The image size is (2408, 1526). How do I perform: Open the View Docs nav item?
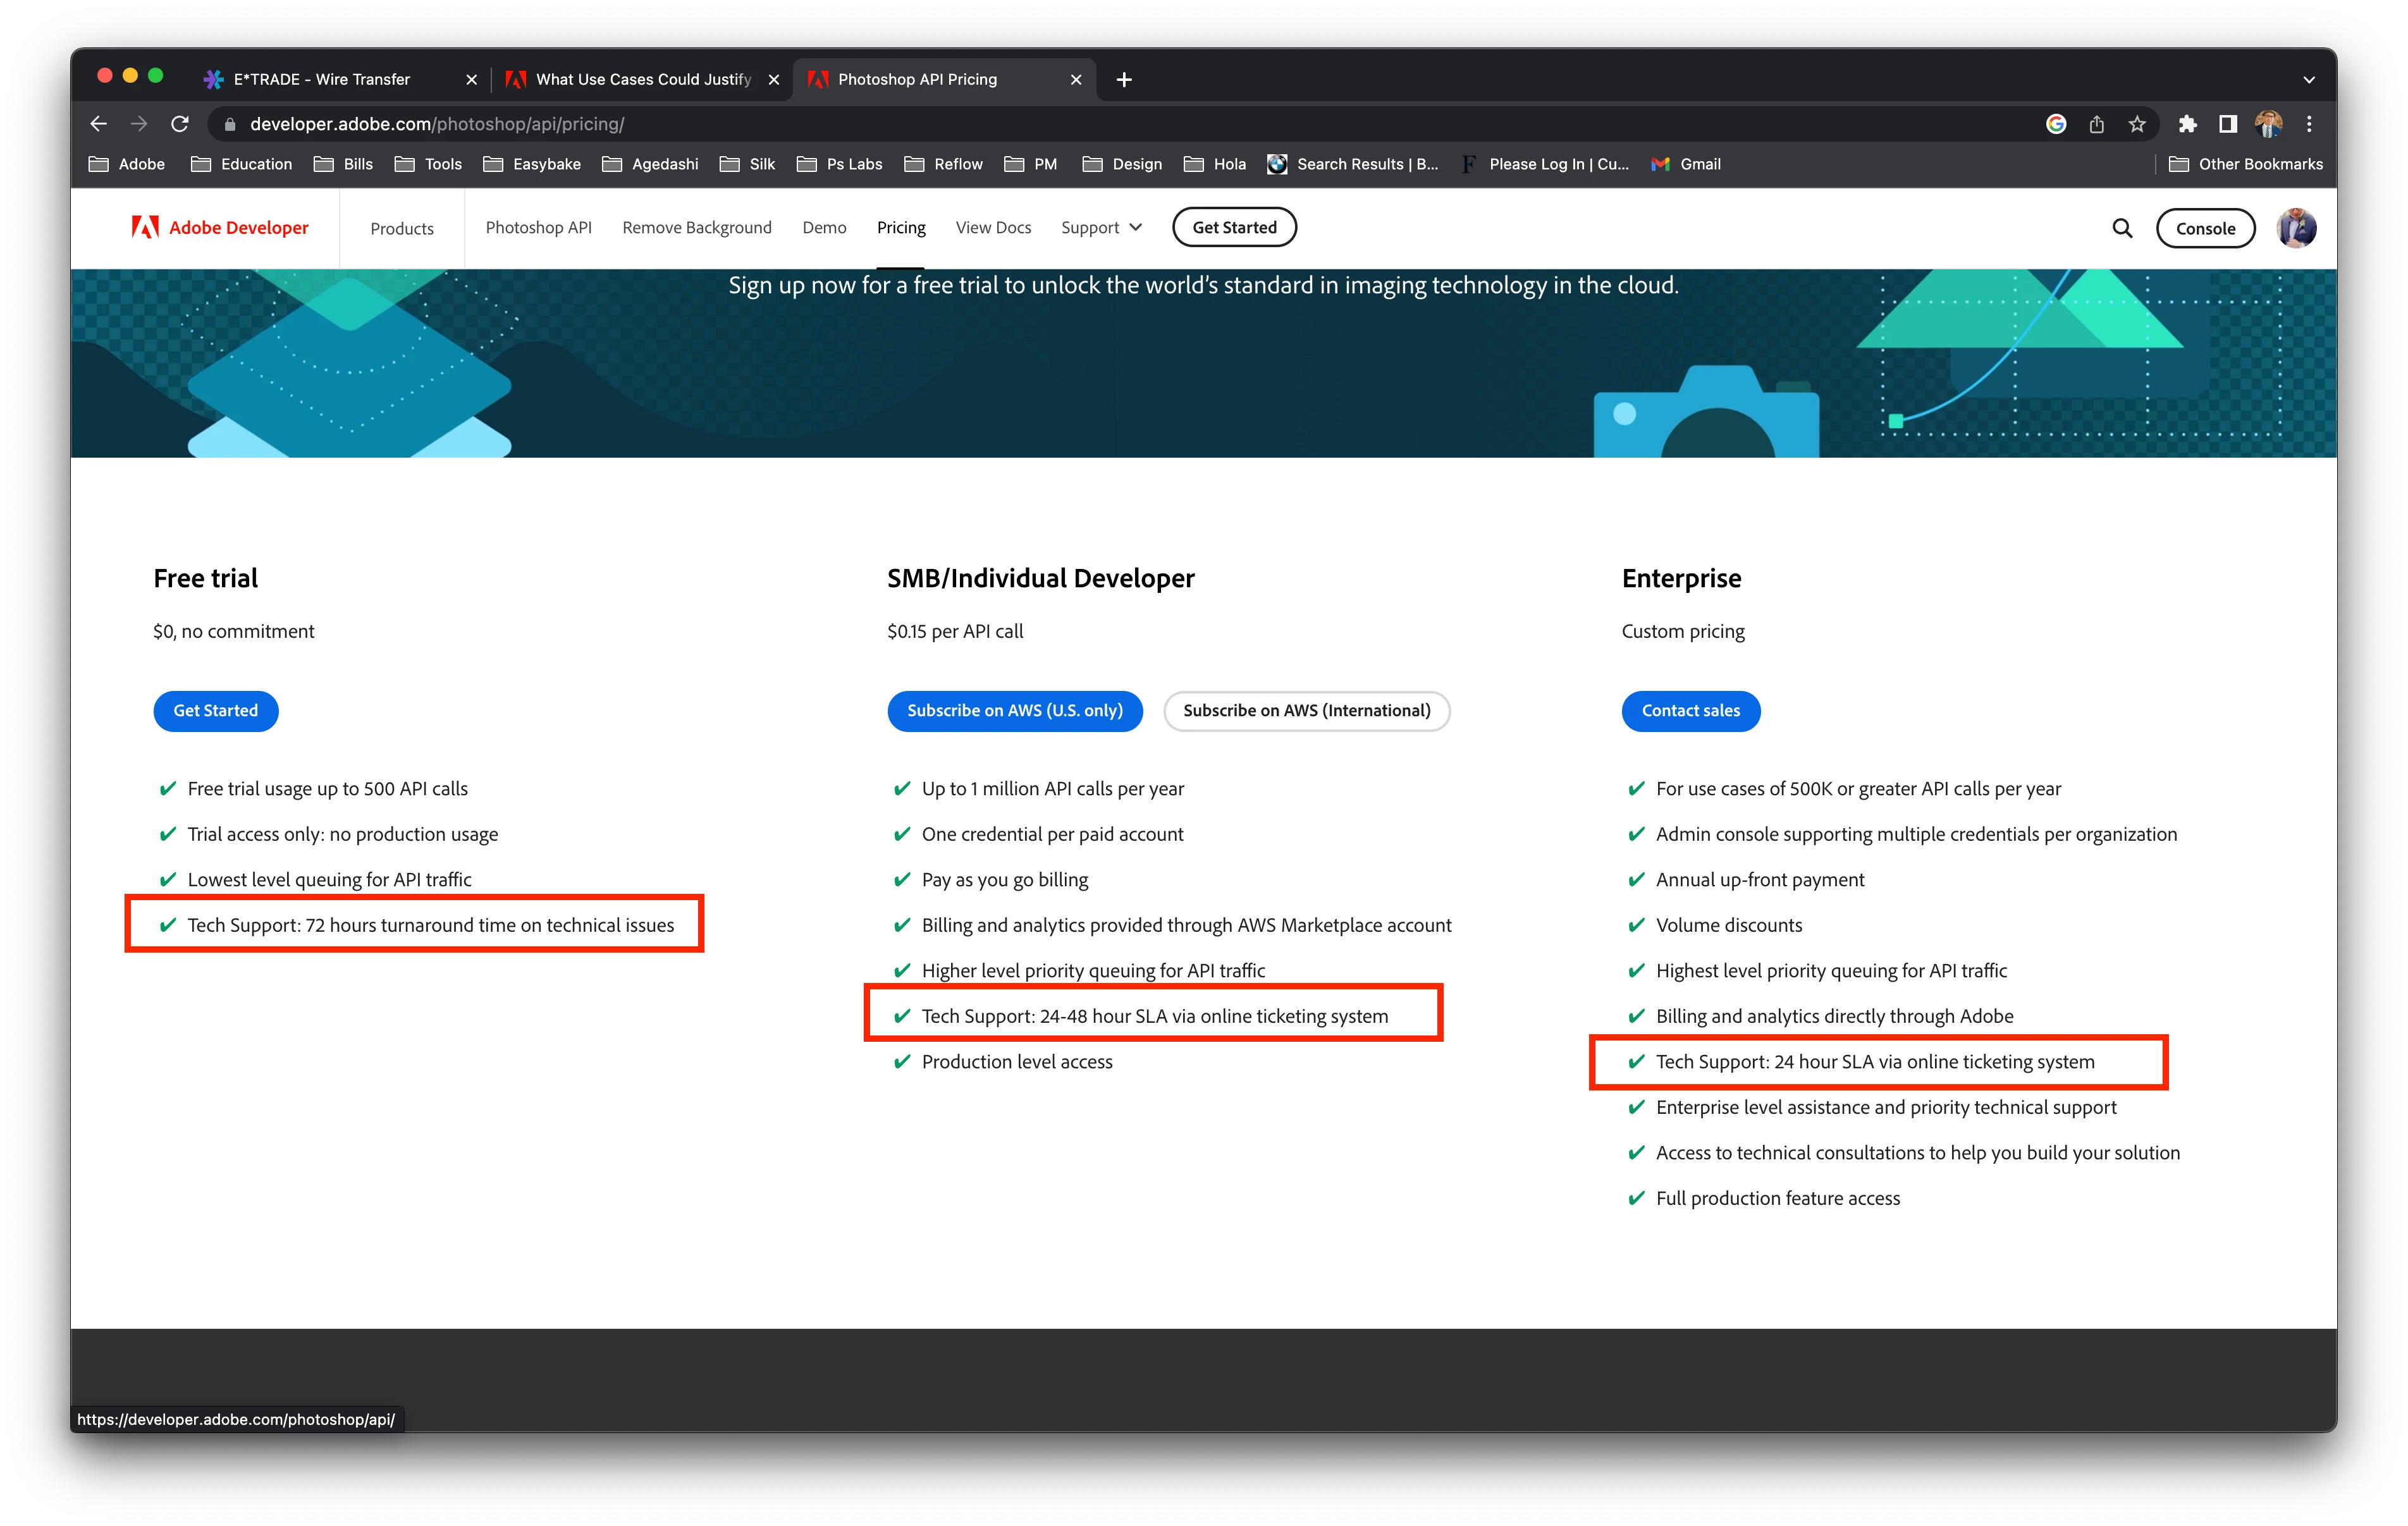pyautogui.click(x=993, y=228)
